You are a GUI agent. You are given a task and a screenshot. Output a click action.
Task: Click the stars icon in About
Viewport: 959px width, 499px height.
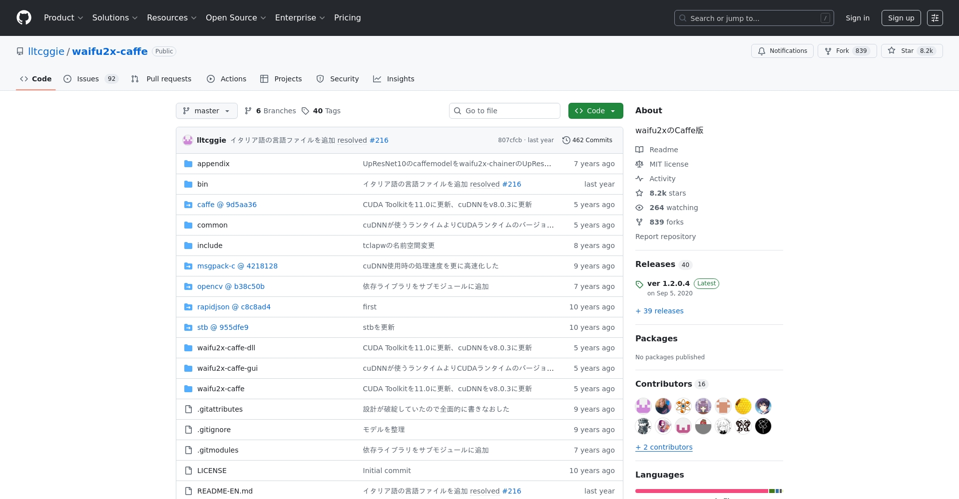(x=639, y=193)
